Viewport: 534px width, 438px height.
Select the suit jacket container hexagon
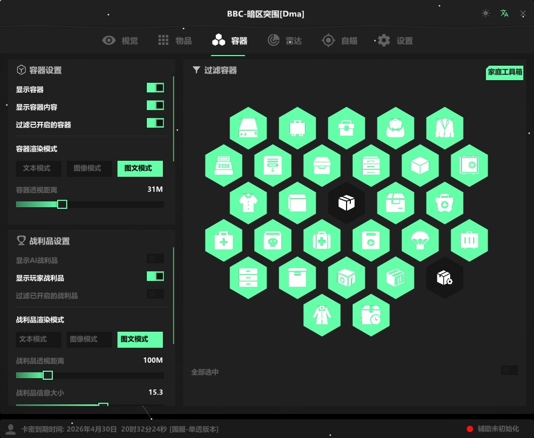pos(445,127)
